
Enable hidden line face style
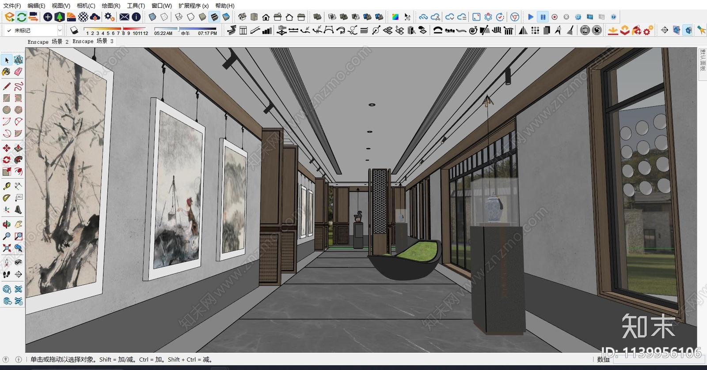tap(190, 17)
